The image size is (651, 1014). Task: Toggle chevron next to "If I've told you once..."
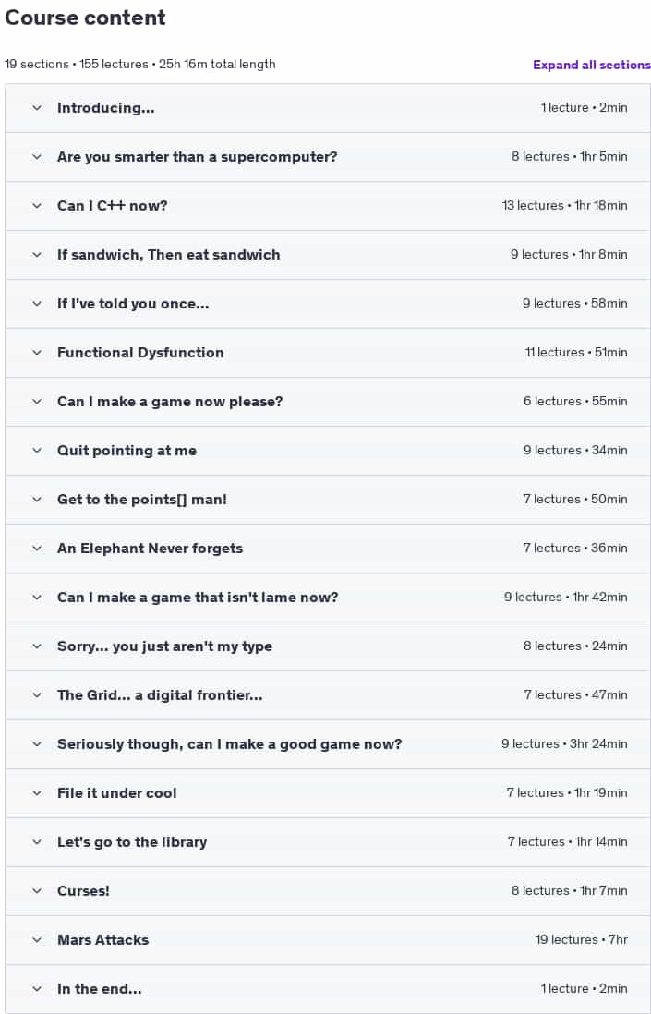click(x=37, y=303)
